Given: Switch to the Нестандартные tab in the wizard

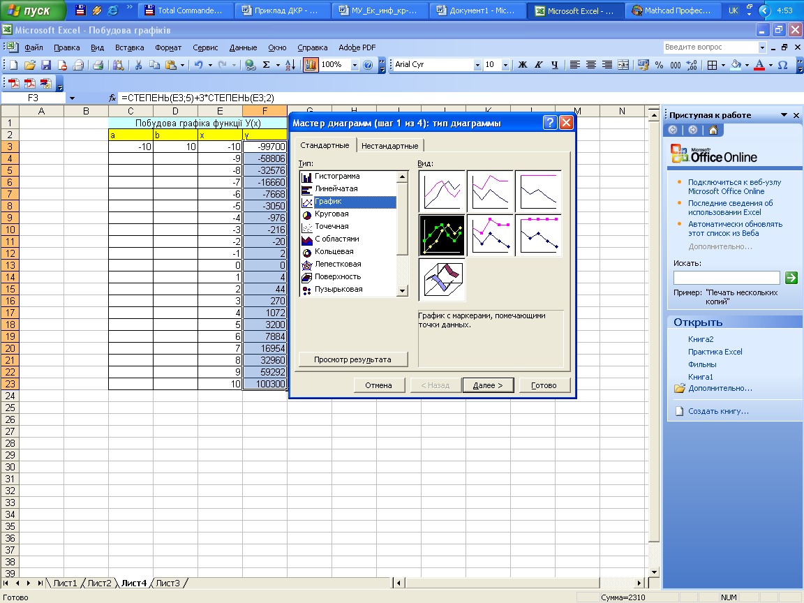Looking at the screenshot, I should (389, 146).
